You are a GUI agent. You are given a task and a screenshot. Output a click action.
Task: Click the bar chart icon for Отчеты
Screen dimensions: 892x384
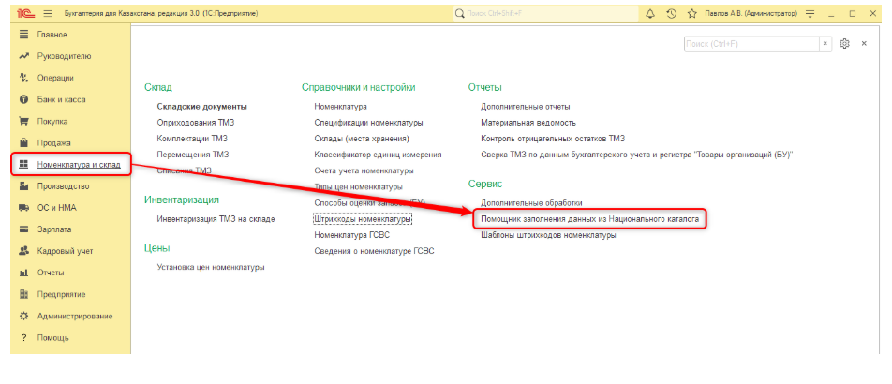click(x=23, y=273)
